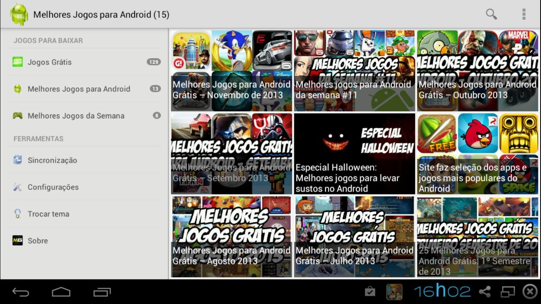The width and height of the screenshot is (541, 304).
Task: Click the Trocar tema lightbulb icon
Action: tap(17, 214)
